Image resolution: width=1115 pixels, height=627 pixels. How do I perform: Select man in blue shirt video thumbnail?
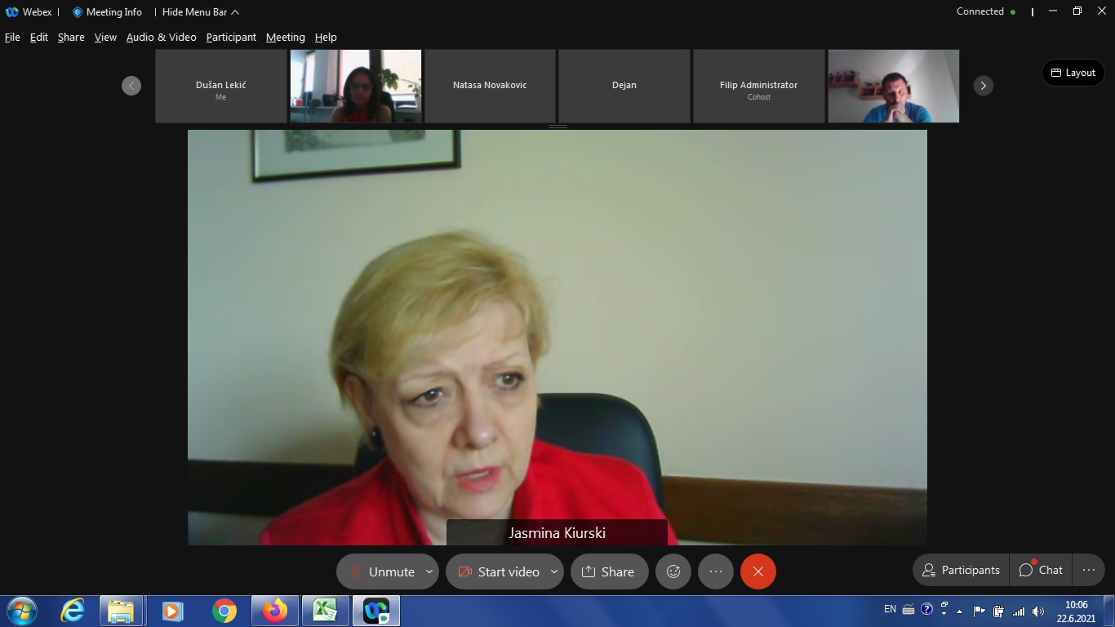click(893, 86)
